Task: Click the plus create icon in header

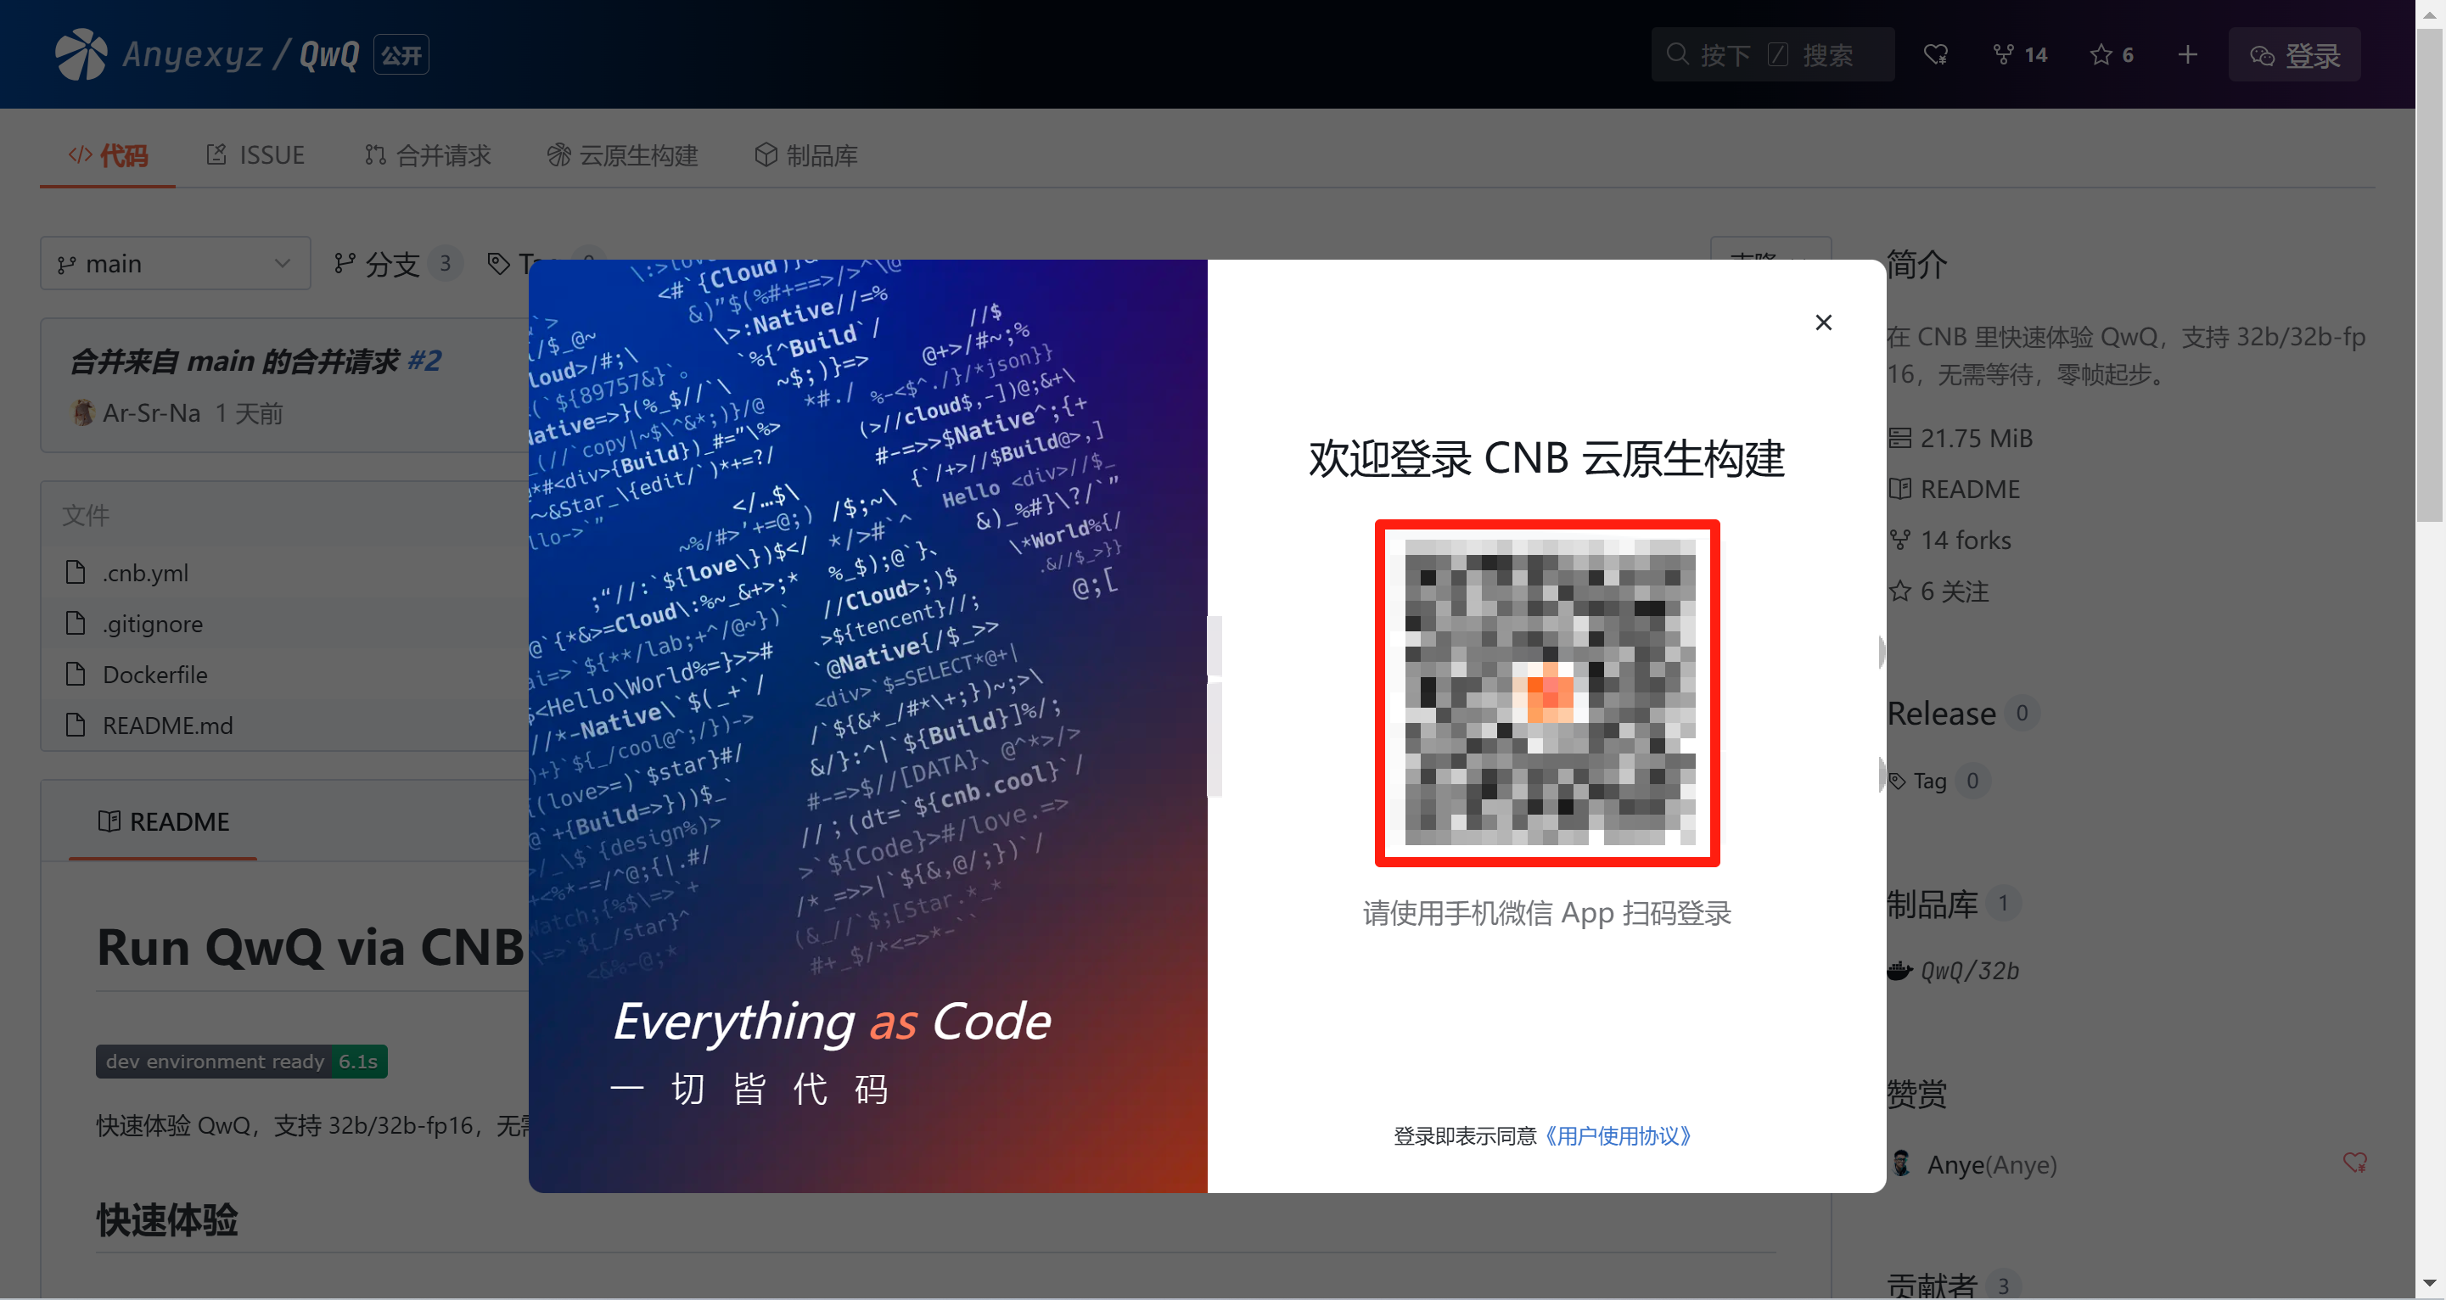Action: click(2188, 55)
